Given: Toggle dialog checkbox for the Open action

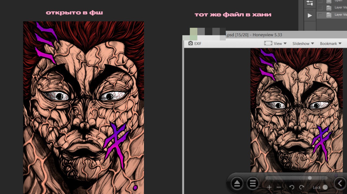Looking at the screenshot, I should [320, 1].
